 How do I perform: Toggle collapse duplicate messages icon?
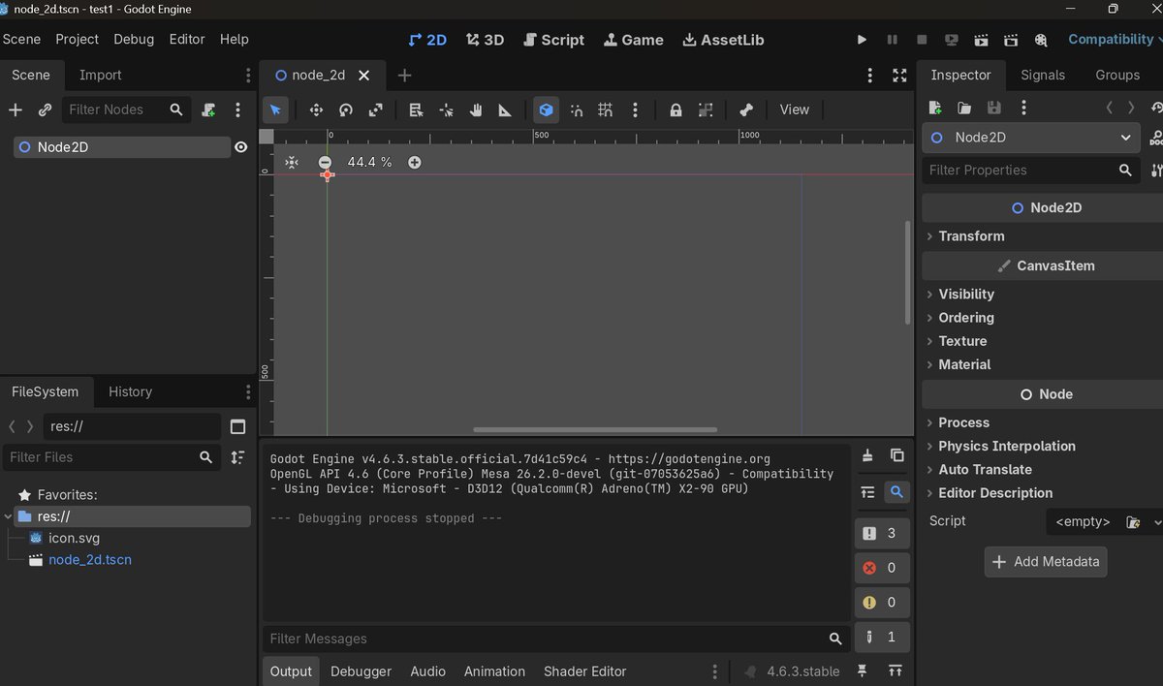click(x=867, y=492)
